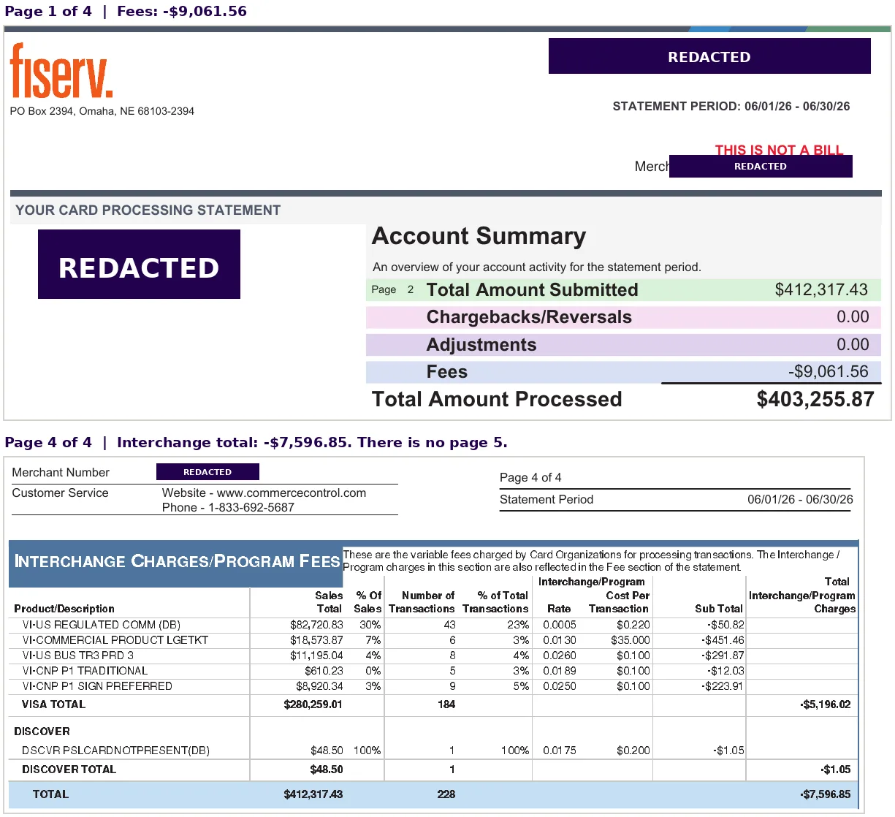Click the 'Product/Description' column header

(x=64, y=609)
